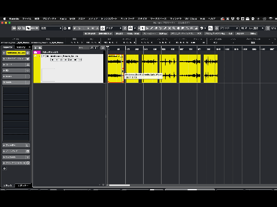Select the Zoom magnifier tool

click(174, 28)
